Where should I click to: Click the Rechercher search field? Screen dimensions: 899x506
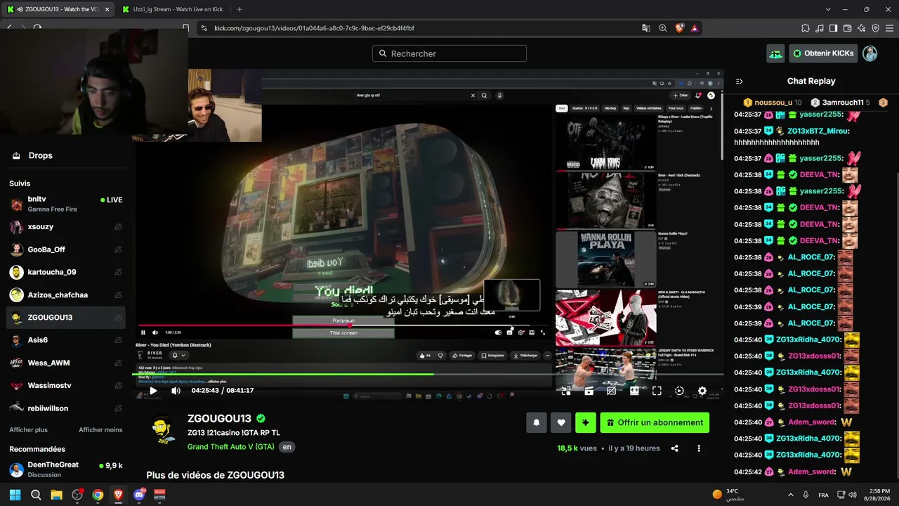(449, 53)
